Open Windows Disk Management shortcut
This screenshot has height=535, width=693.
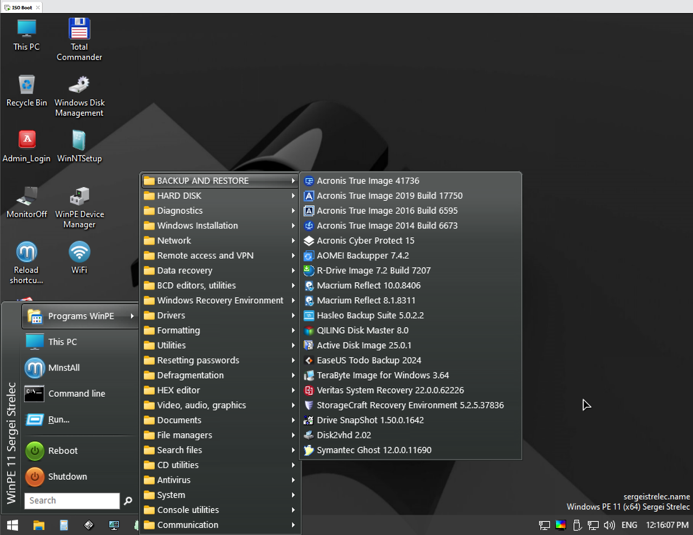point(79,87)
